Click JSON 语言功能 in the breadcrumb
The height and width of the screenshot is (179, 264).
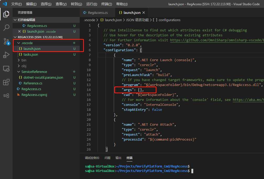pyautogui.click(x=137, y=20)
